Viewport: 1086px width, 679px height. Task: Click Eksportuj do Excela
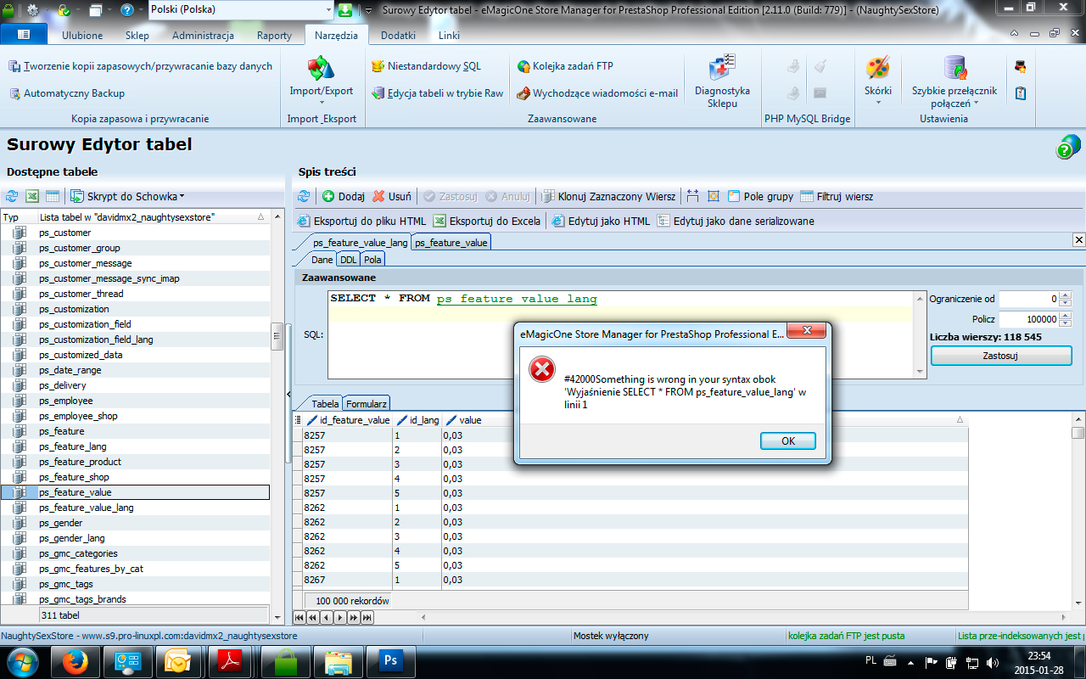(x=487, y=221)
